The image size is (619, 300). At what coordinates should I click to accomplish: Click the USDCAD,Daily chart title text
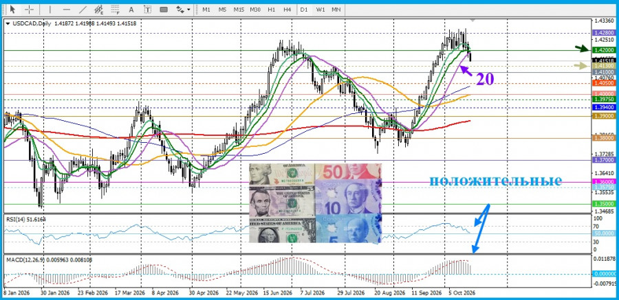[32, 23]
